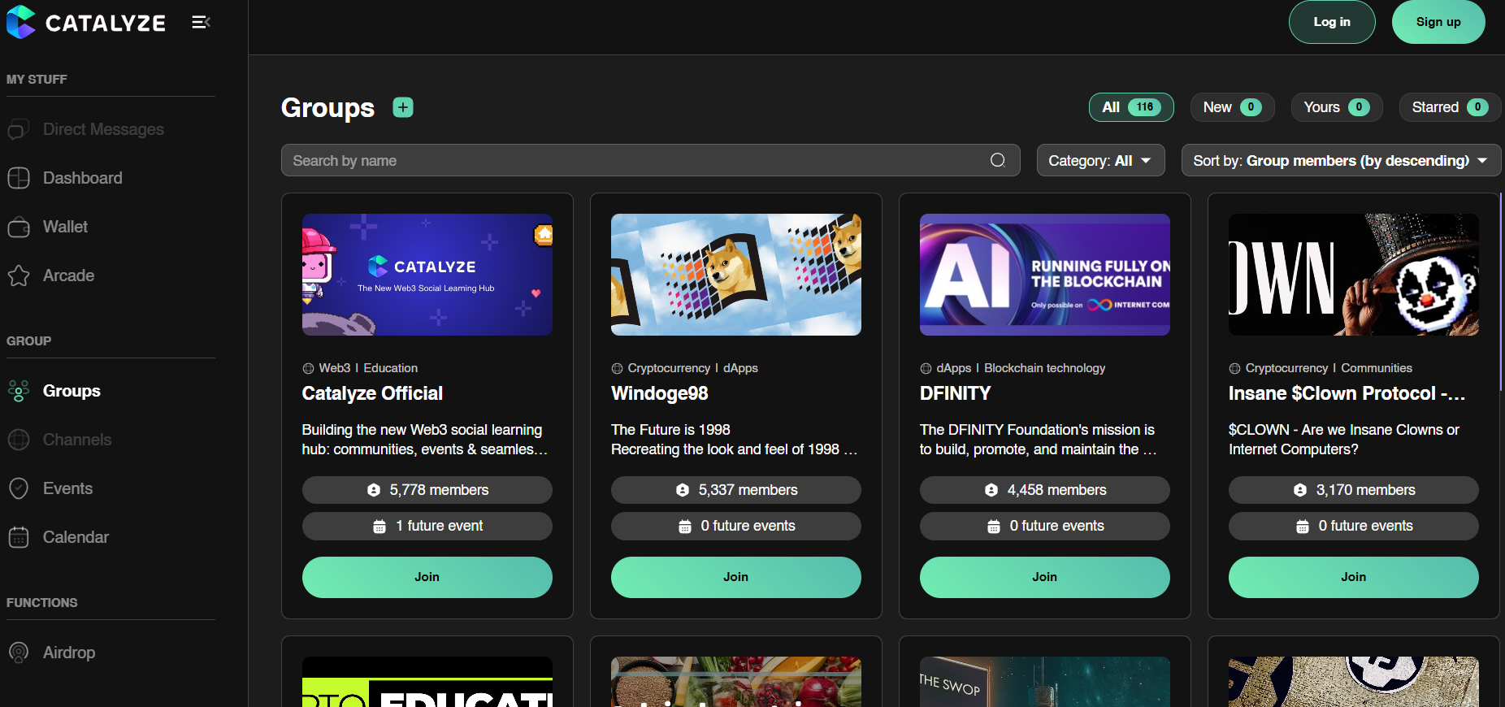Image resolution: width=1505 pixels, height=707 pixels.
Task: Click the Dashboard grid icon
Action: click(x=19, y=178)
